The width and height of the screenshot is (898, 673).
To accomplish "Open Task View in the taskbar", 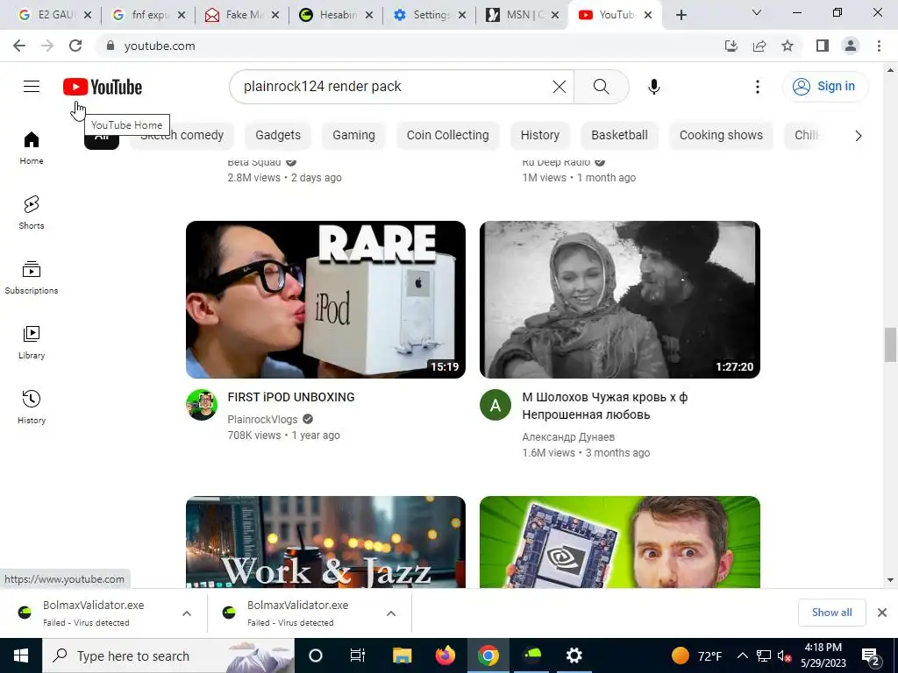I will point(358,655).
